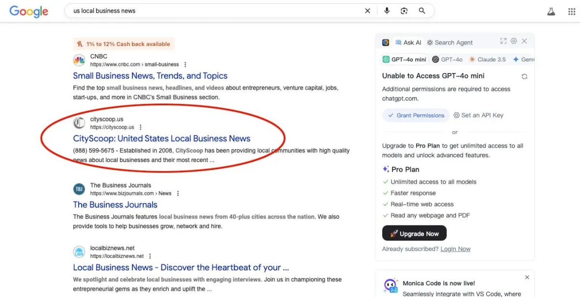The width and height of the screenshot is (580, 297).
Task: Dismiss the Monica Code announcement card
Action: pyautogui.click(x=527, y=278)
